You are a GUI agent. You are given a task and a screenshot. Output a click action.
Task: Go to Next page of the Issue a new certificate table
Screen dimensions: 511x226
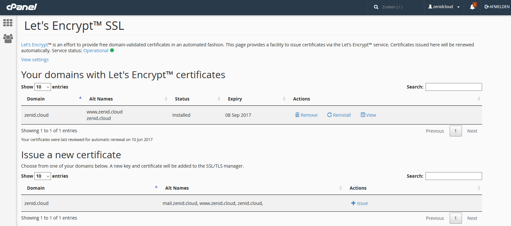pyautogui.click(x=472, y=218)
